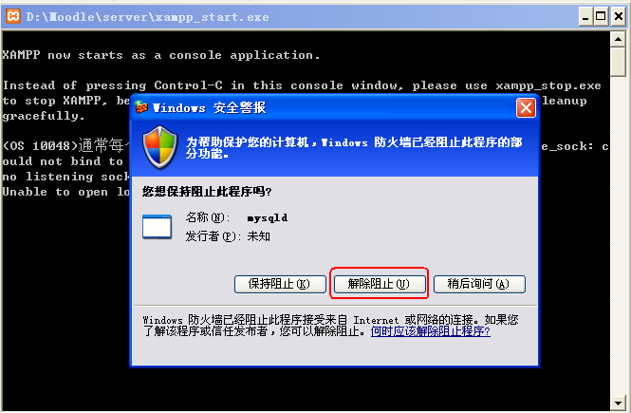Click the console scrollbar up arrow
Viewport: 631px width, 413px height.
click(x=618, y=40)
